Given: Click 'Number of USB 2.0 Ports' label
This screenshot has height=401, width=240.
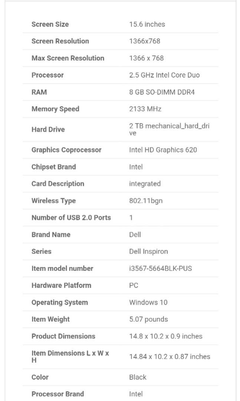Looking at the screenshot, I should point(71,218).
